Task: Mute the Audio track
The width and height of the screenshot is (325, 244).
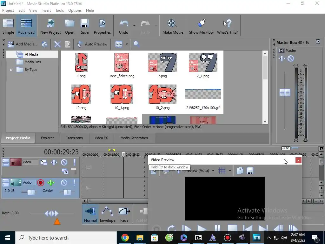Action: point(64,183)
